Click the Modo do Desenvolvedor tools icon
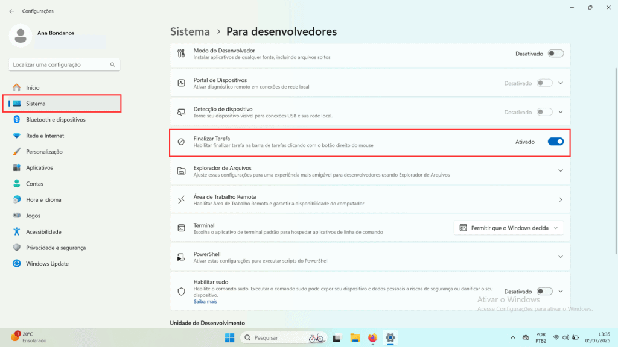618x347 pixels. 181,54
